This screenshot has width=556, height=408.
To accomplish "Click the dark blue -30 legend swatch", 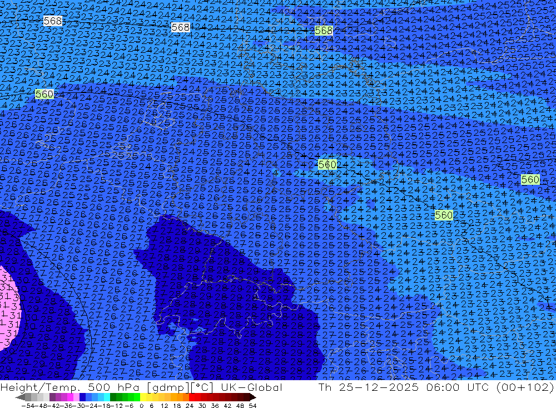I will click(x=82, y=397).
